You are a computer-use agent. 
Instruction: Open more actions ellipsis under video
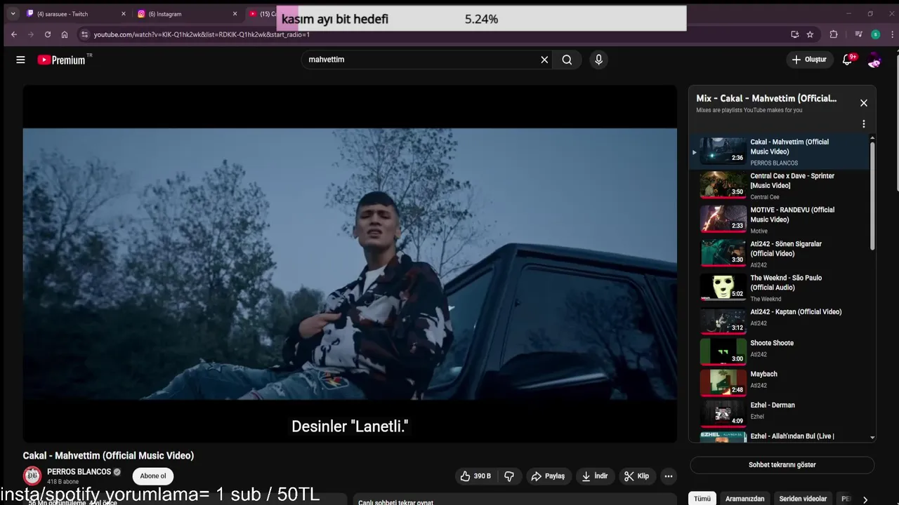tap(669, 476)
